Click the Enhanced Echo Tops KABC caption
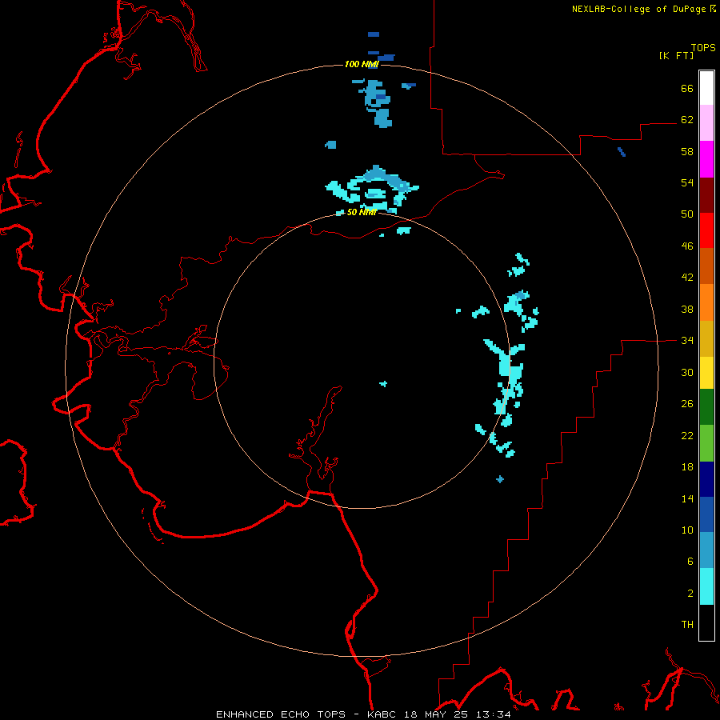This screenshot has width=720, height=720. pyautogui.click(x=363, y=714)
